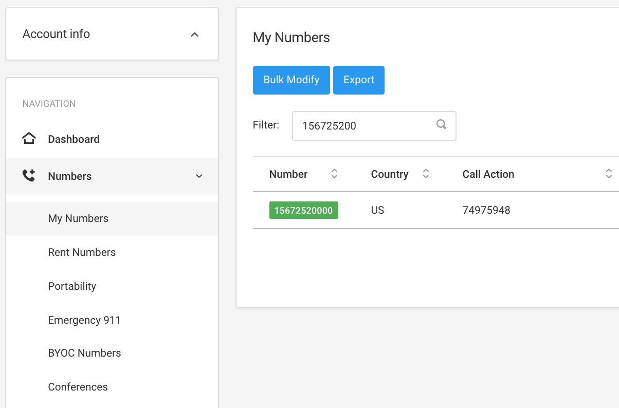Click the Call Action column header

point(488,174)
